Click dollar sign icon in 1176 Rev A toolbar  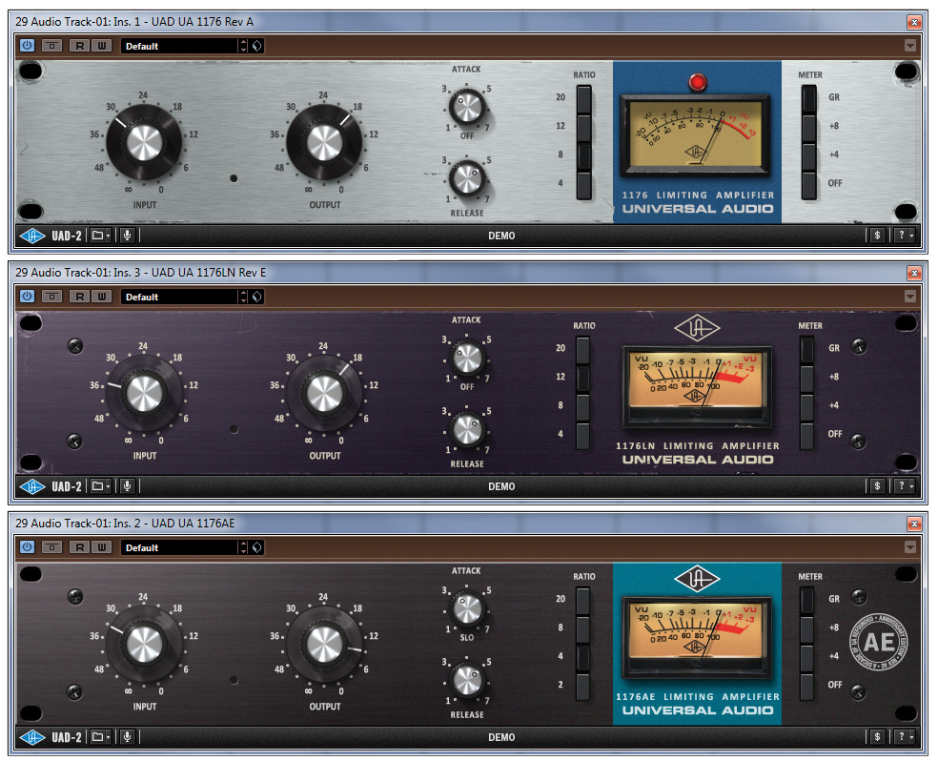coord(877,236)
